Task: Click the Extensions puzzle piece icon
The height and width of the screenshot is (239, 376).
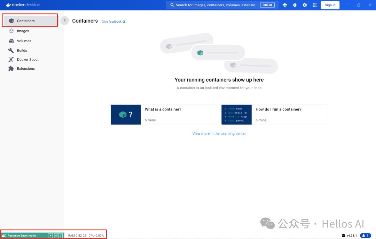Action: [x=11, y=69]
